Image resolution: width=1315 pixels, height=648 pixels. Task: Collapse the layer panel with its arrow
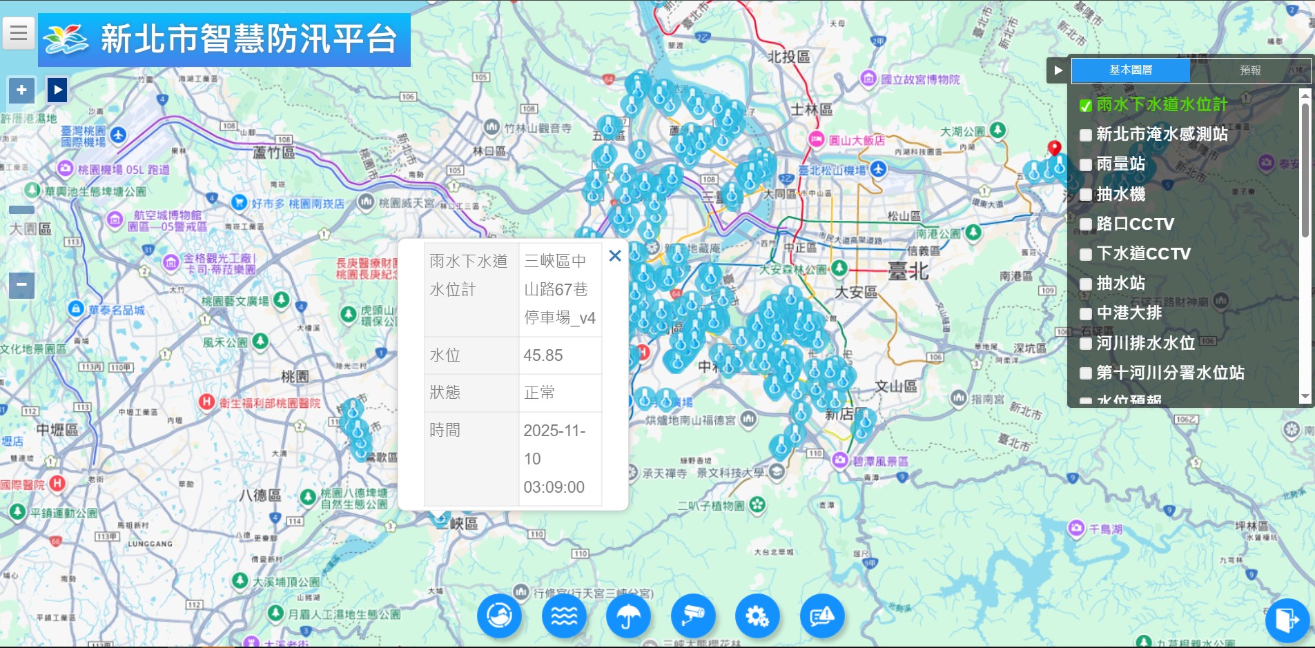1059,71
